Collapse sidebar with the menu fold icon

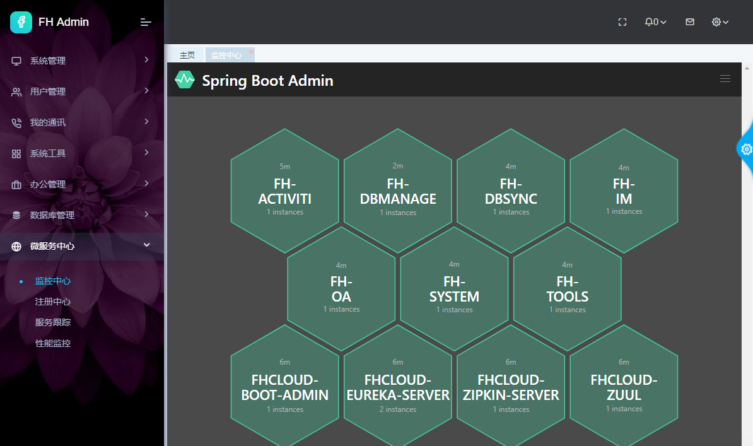click(146, 22)
